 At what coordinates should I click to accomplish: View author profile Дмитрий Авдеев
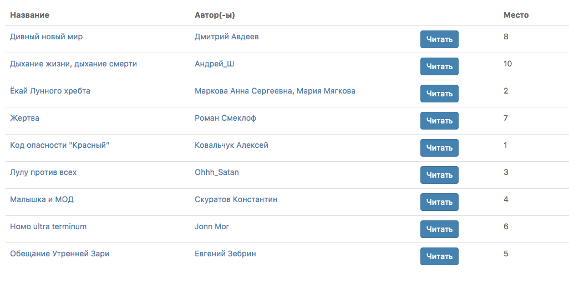click(x=227, y=37)
